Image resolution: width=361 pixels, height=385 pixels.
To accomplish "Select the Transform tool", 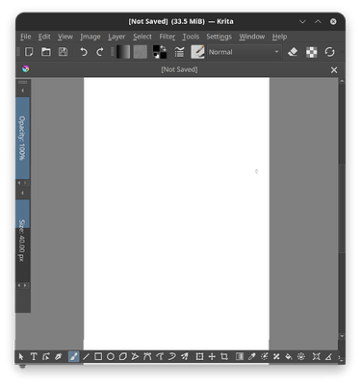I will coord(199,356).
